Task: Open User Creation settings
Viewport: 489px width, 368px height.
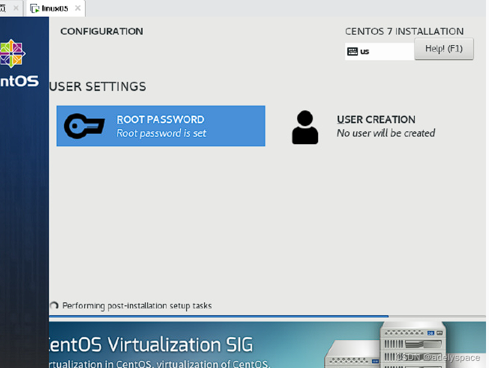Action: tap(364, 127)
